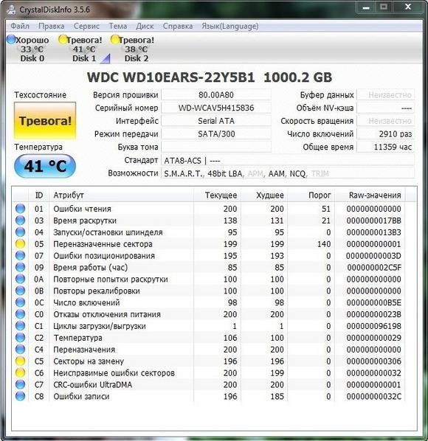Click blue status dot for Ошибки чтения
Viewport: 428px width, 441px height.
(x=20, y=209)
